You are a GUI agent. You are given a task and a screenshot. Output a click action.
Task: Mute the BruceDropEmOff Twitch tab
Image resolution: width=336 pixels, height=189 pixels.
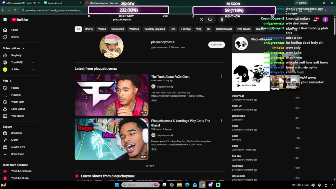[34, 3]
